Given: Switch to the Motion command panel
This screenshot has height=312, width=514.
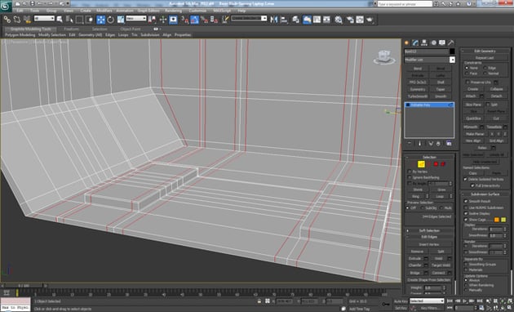Looking at the screenshot, I should pos(433,42).
